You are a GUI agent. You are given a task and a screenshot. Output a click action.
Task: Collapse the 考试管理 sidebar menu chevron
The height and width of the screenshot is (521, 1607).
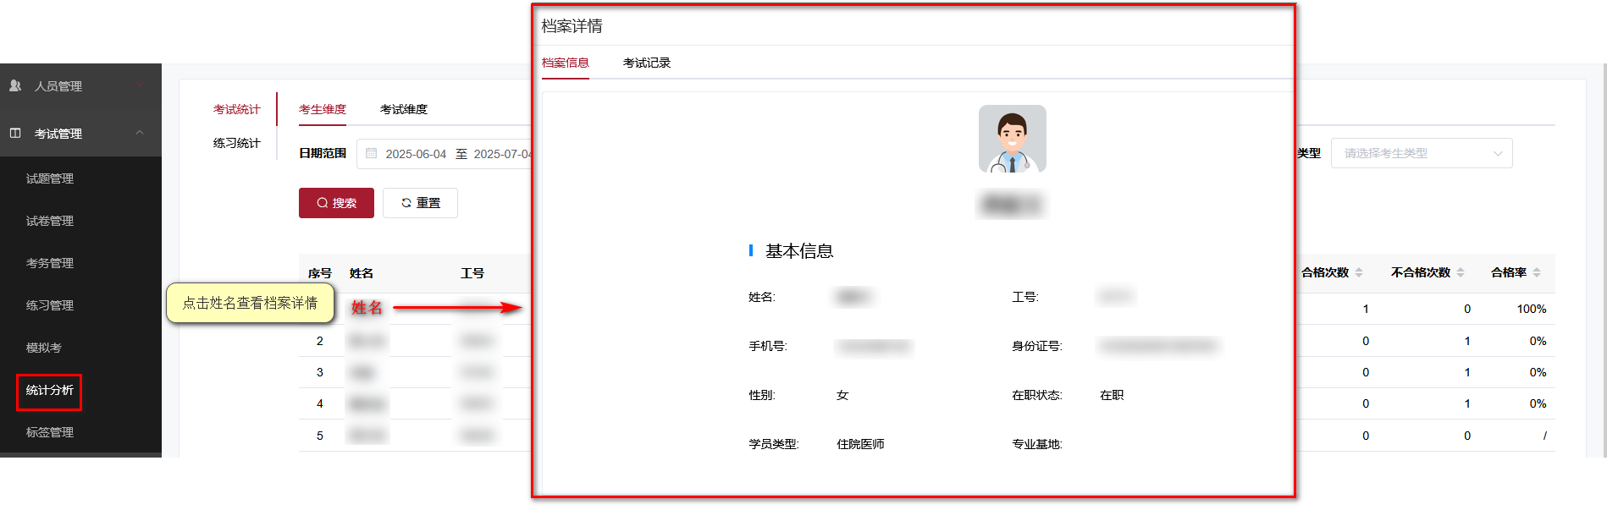coord(140,133)
